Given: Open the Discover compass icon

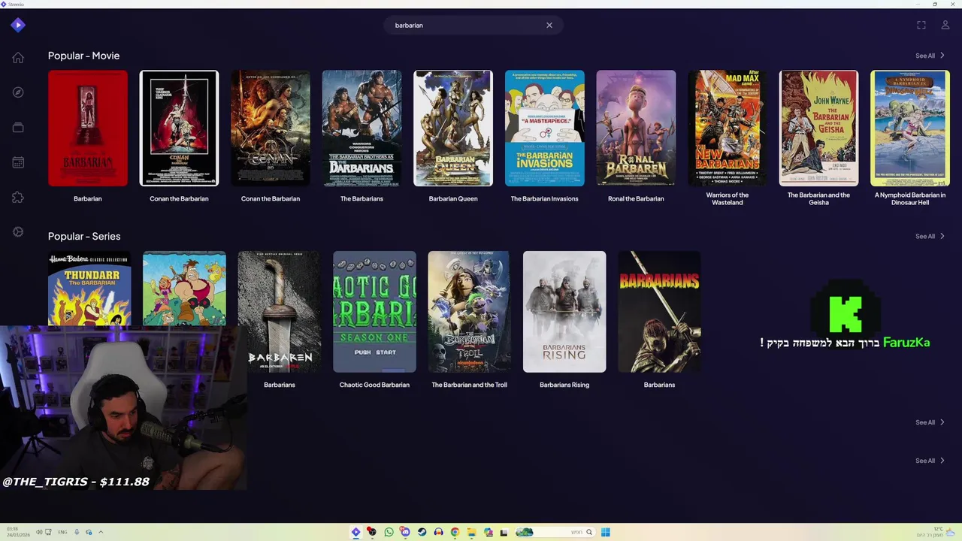Looking at the screenshot, I should coord(18,92).
